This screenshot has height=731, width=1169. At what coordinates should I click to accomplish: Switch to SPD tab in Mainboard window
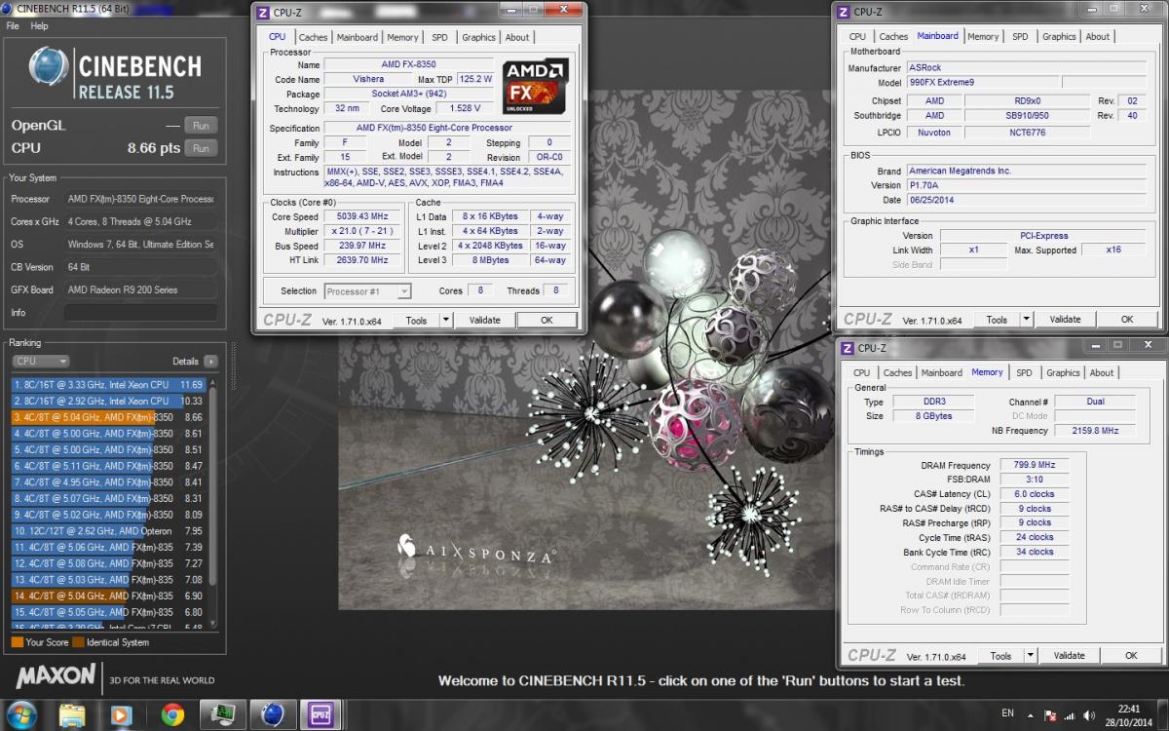click(x=1020, y=36)
